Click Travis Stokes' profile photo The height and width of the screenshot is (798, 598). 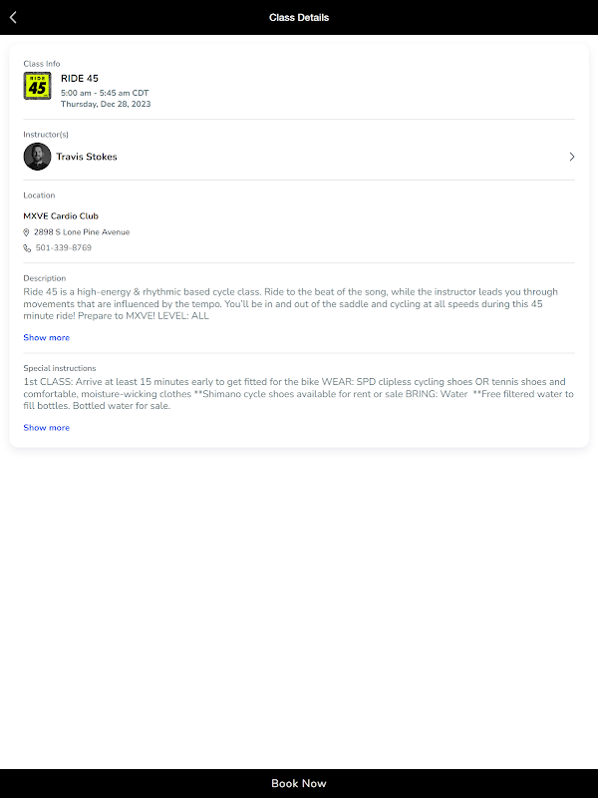[37, 157]
